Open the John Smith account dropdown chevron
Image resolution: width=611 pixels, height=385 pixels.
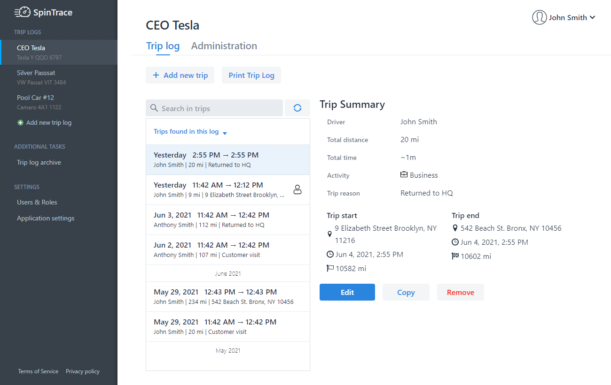point(592,17)
